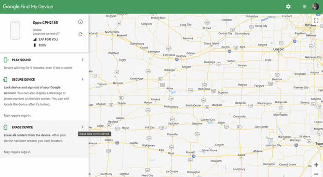This screenshot has width=323, height=177.
Task: Click Lexington label on map
Action: click(x=154, y=52)
